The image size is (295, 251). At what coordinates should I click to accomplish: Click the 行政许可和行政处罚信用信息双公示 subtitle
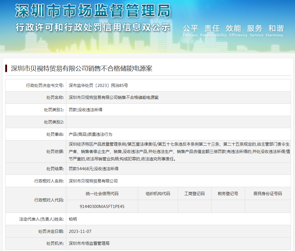[93, 27]
